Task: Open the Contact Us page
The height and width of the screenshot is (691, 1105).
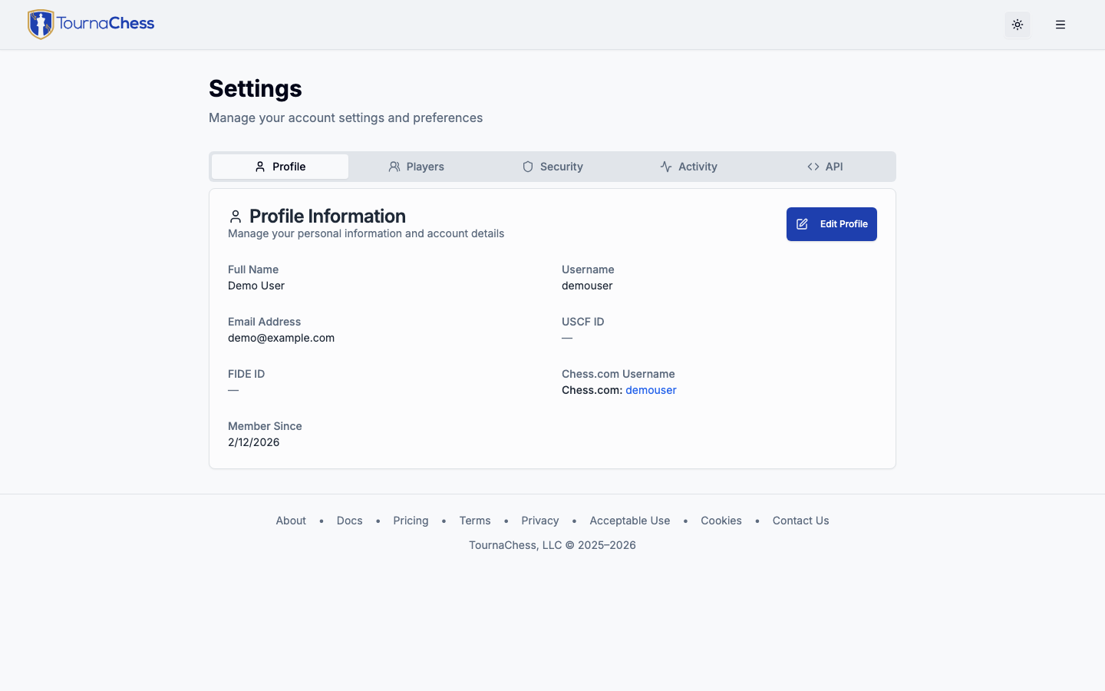Action: point(800,521)
